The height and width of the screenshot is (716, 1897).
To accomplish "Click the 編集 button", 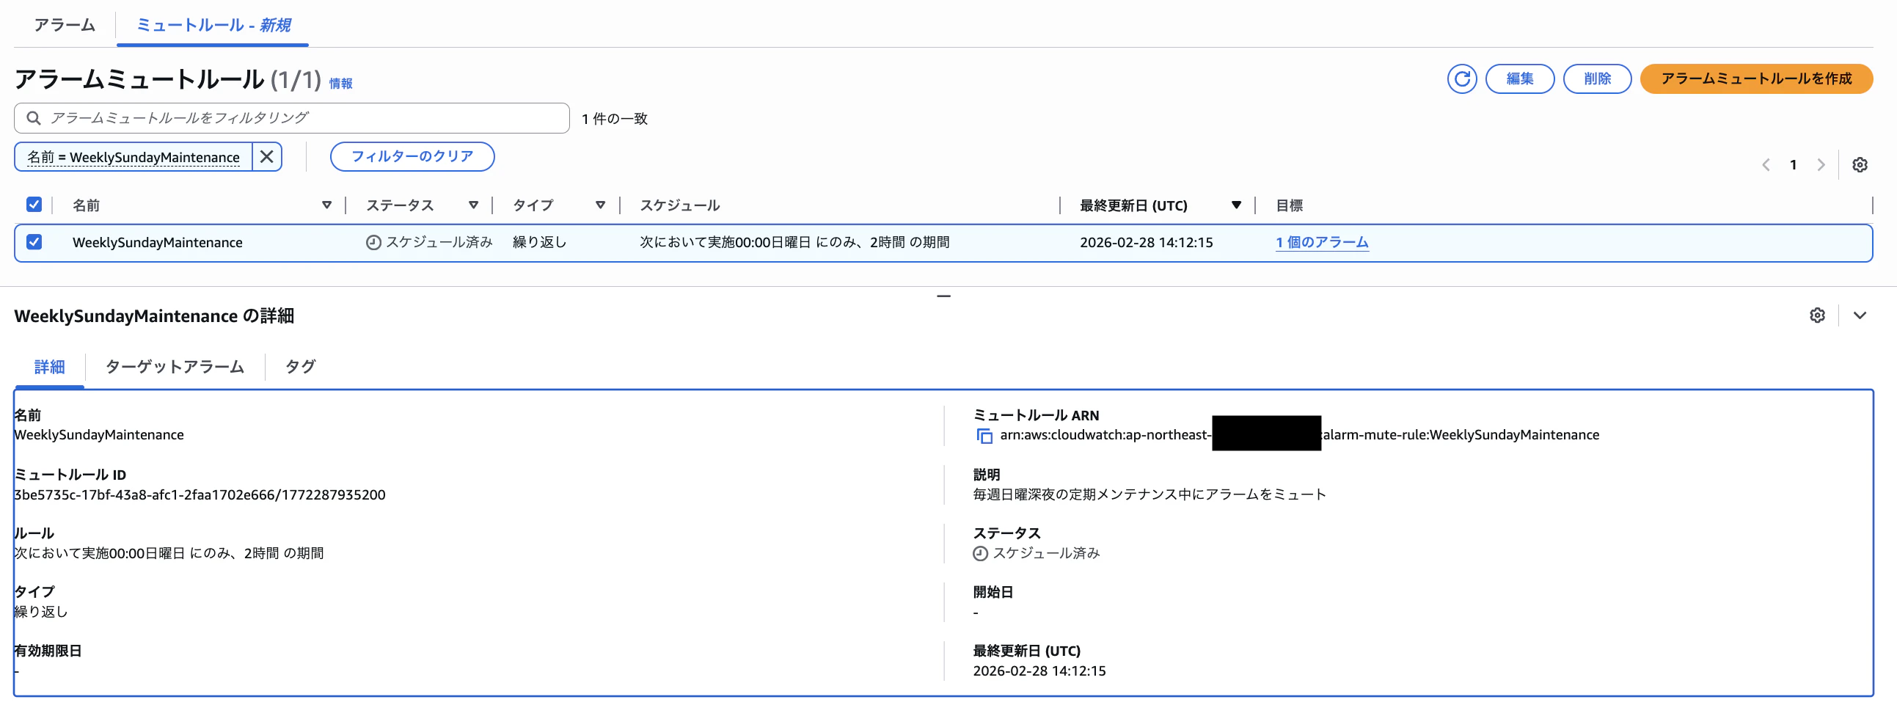I will tap(1519, 78).
